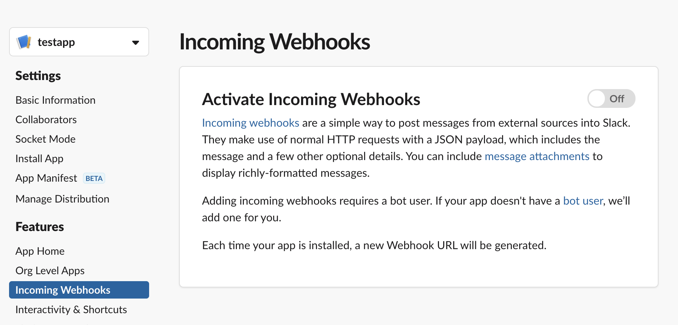The height and width of the screenshot is (325, 678).
Task: Open Install App page
Action: (x=39, y=159)
